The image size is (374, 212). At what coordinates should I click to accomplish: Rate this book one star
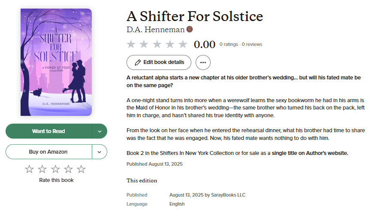click(x=29, y=169)
